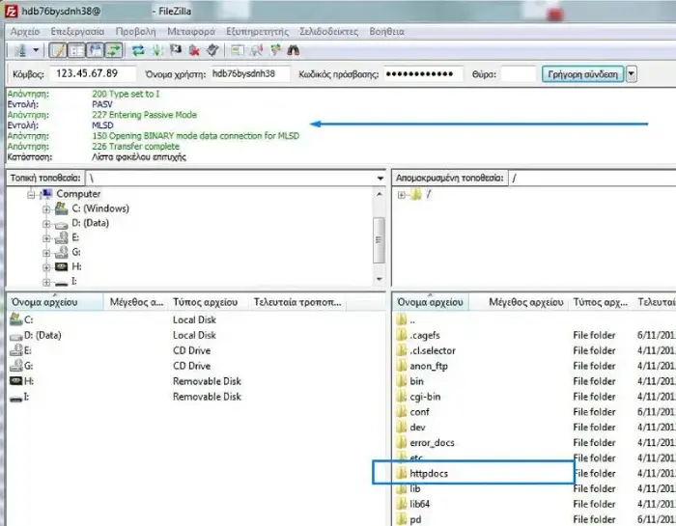Image resolution: width=676 pixels, height=526 pixels.
Task: Cancel current operation toolbar icon
Action: tap(176, 51)
